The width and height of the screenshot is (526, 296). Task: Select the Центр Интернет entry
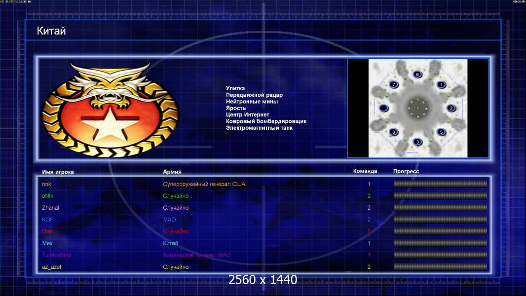248,114
